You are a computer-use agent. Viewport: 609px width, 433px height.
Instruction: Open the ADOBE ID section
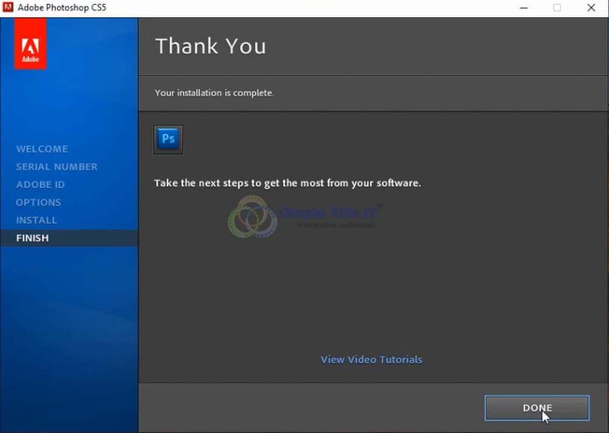pos(40,185)
